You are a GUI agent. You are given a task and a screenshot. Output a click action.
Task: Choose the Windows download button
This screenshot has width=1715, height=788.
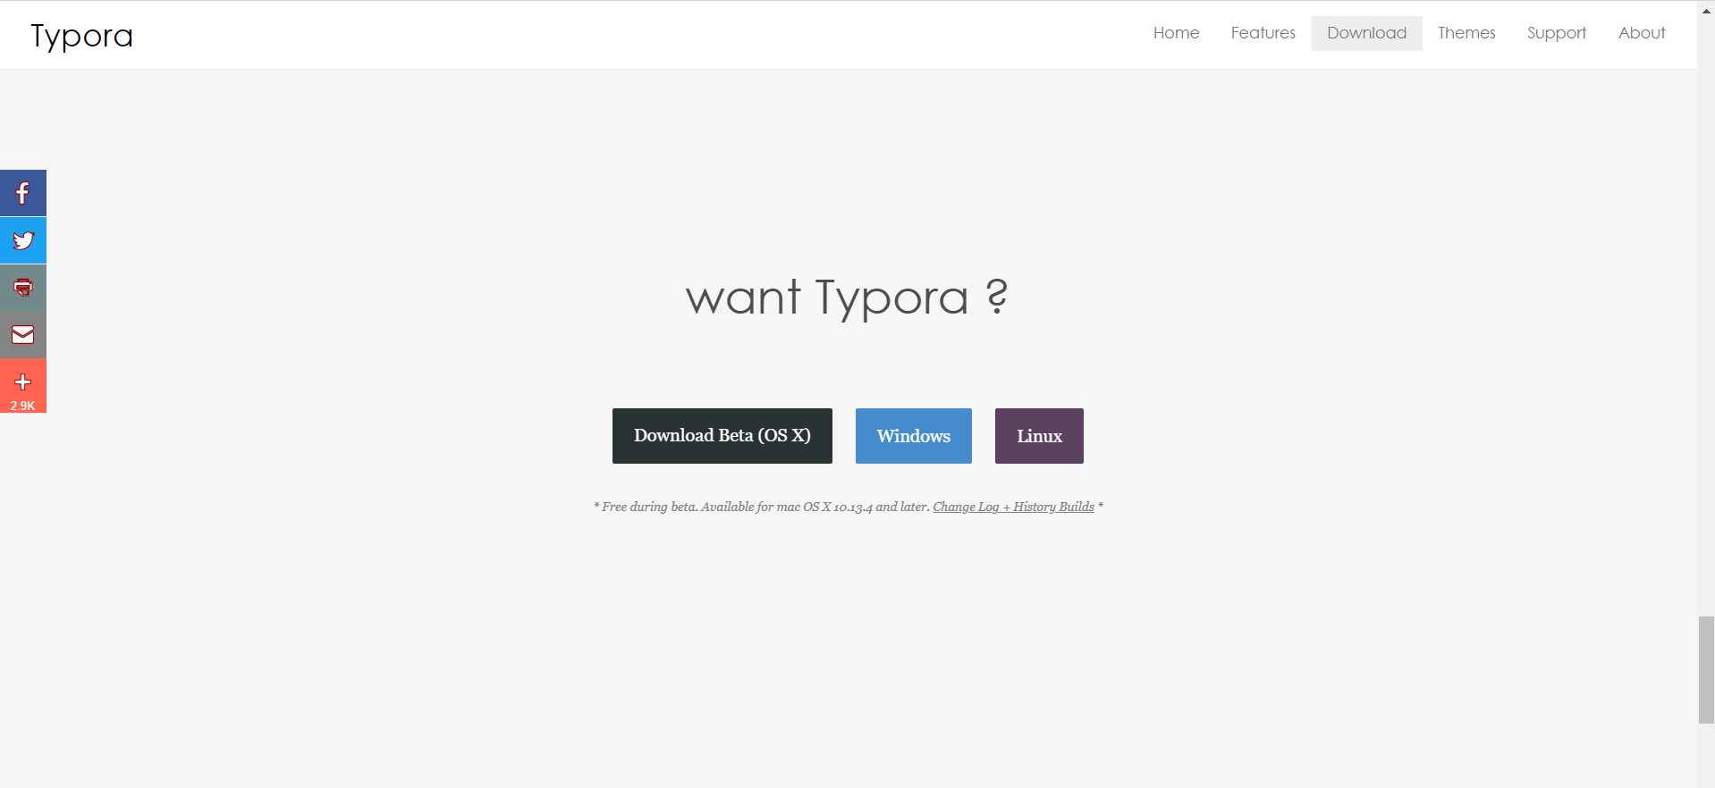coord(914,436)
